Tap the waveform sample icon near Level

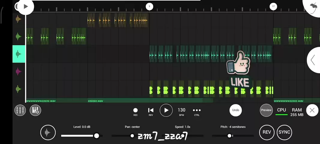[48, 132]
